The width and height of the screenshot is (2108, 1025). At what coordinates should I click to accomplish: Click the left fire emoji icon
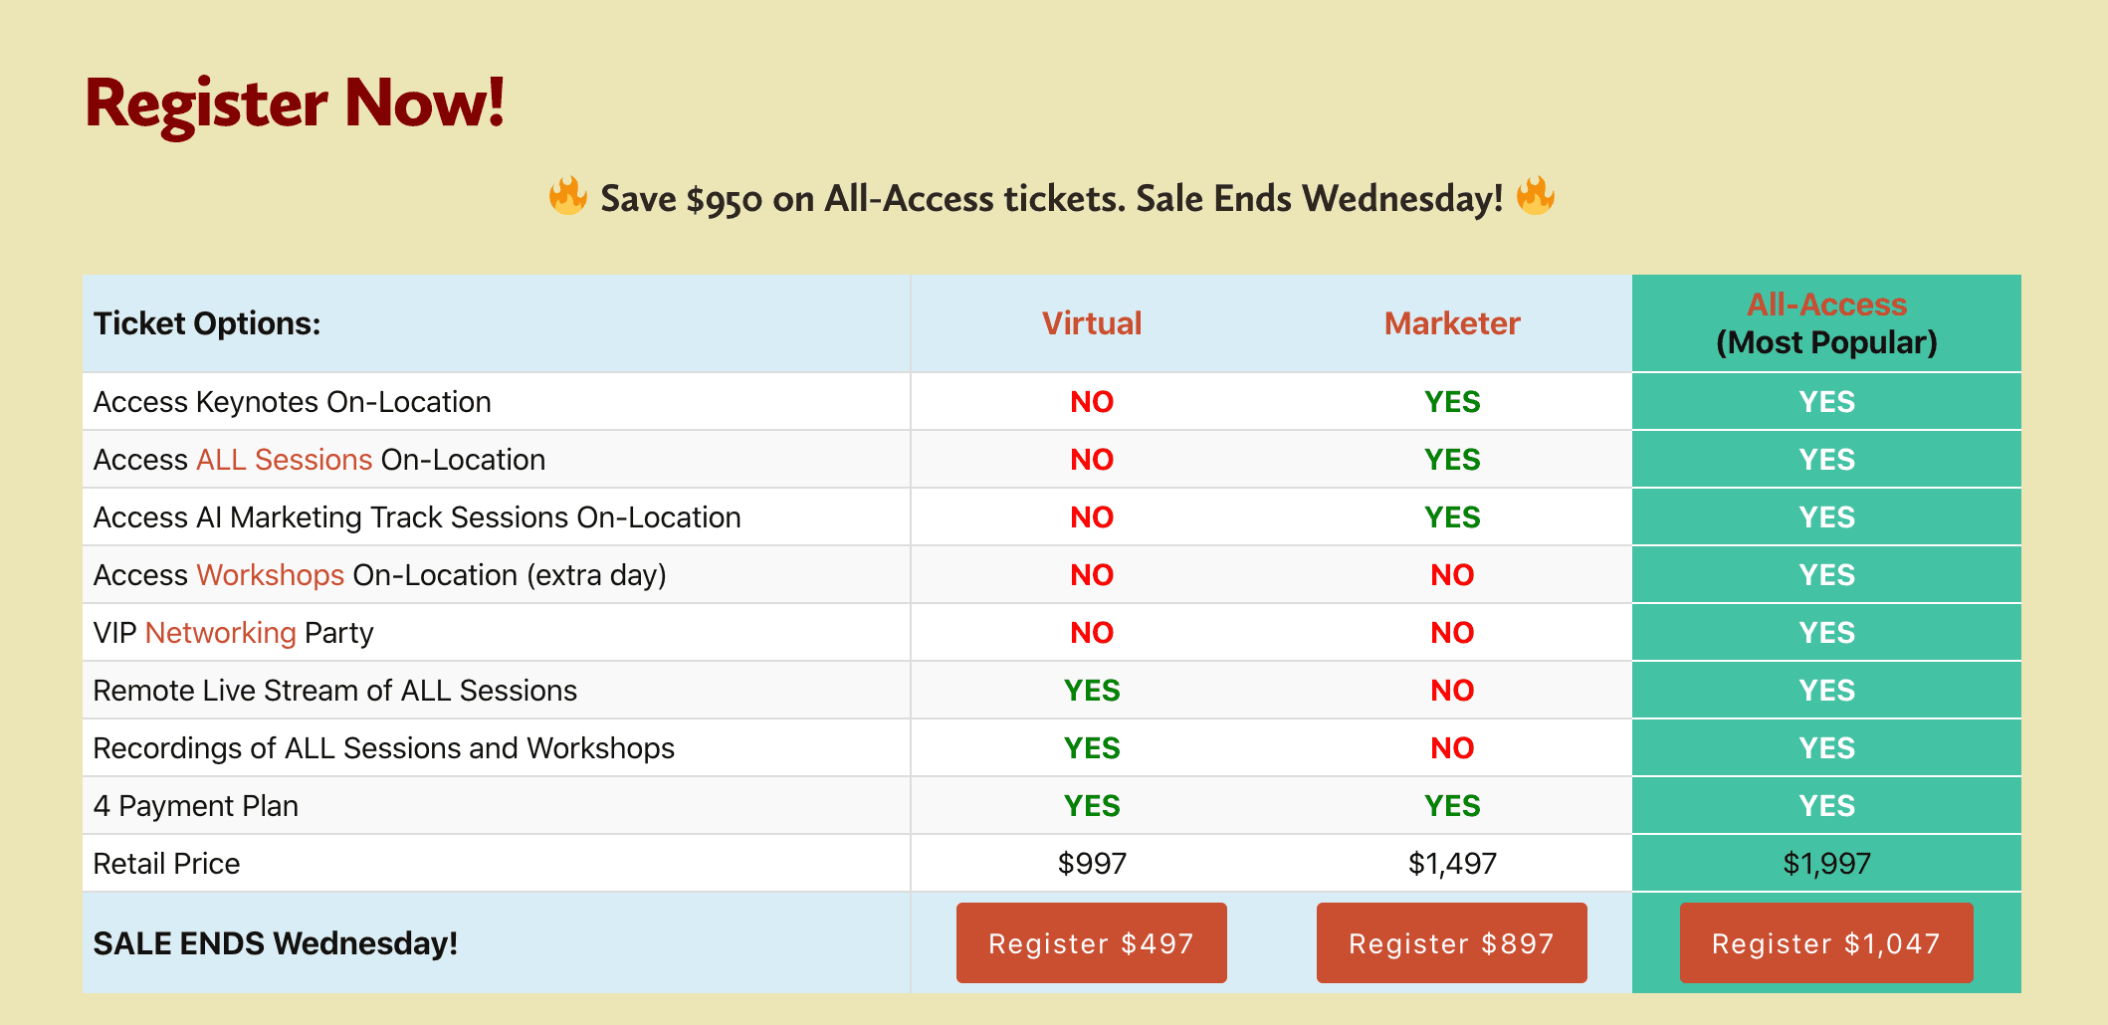click(x=567, y=196)
